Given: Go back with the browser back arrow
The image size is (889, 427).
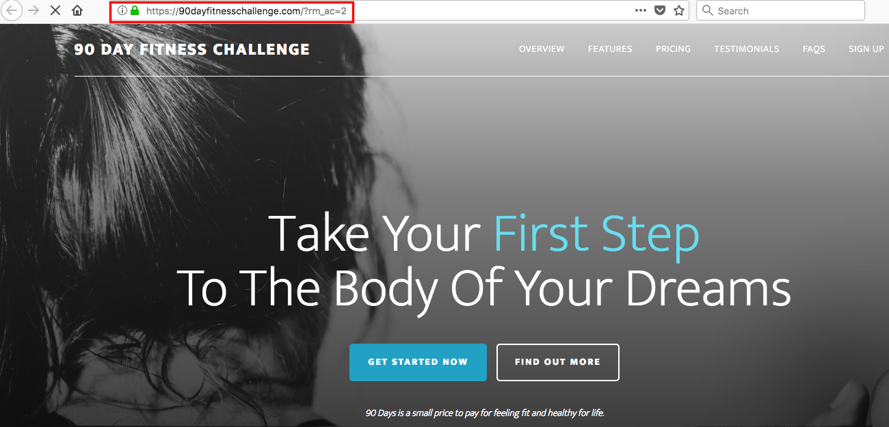Looking at the screenshot, I should (x=12, y=11).
